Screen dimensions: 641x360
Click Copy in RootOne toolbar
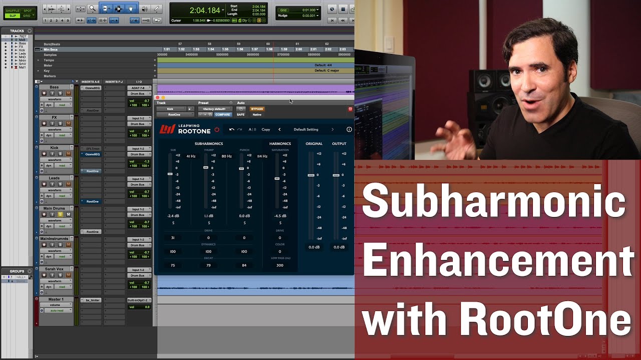click(x=266, y=129)
